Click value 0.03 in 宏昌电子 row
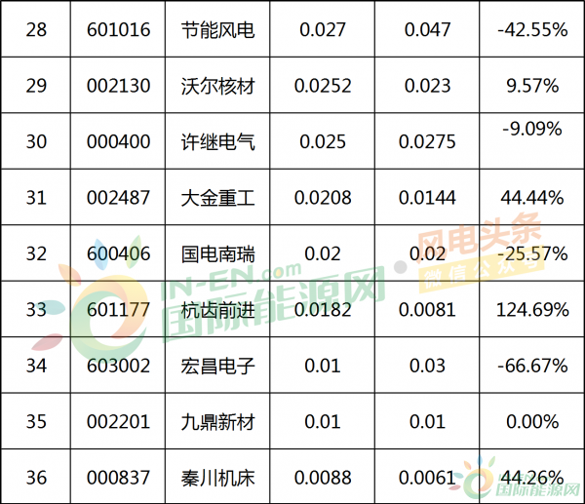The image size is (585, 504). [x=427, y=366]
